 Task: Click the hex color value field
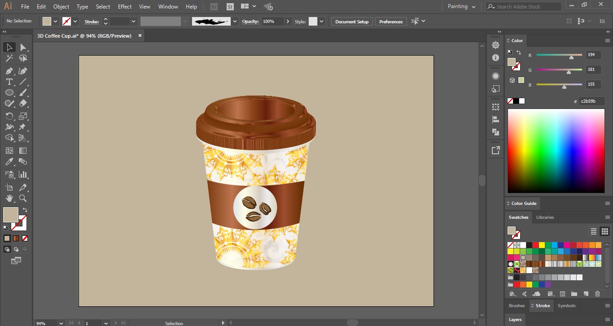pos(591,101)
